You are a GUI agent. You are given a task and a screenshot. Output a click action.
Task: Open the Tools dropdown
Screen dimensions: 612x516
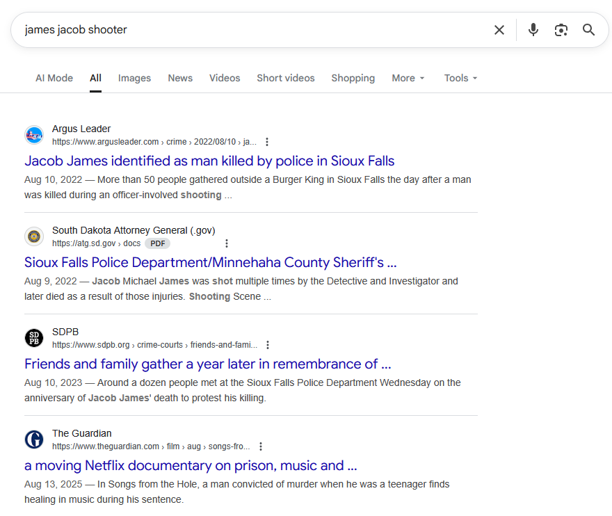tap(460, 78)
